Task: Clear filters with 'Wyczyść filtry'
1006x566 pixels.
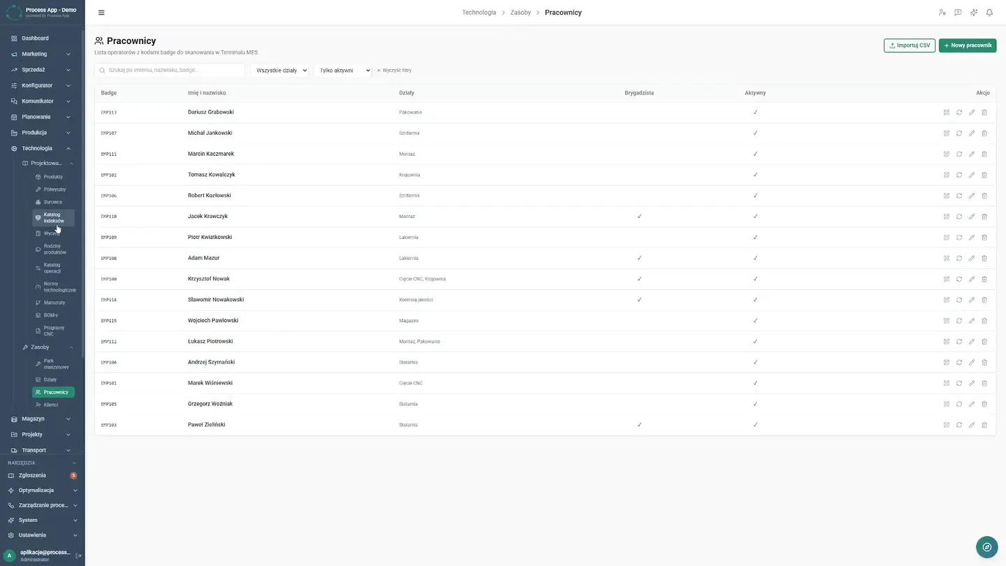Action: (x=394, y=71)
